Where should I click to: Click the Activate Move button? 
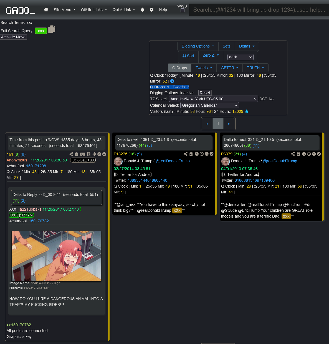click(x=13, y=37)
